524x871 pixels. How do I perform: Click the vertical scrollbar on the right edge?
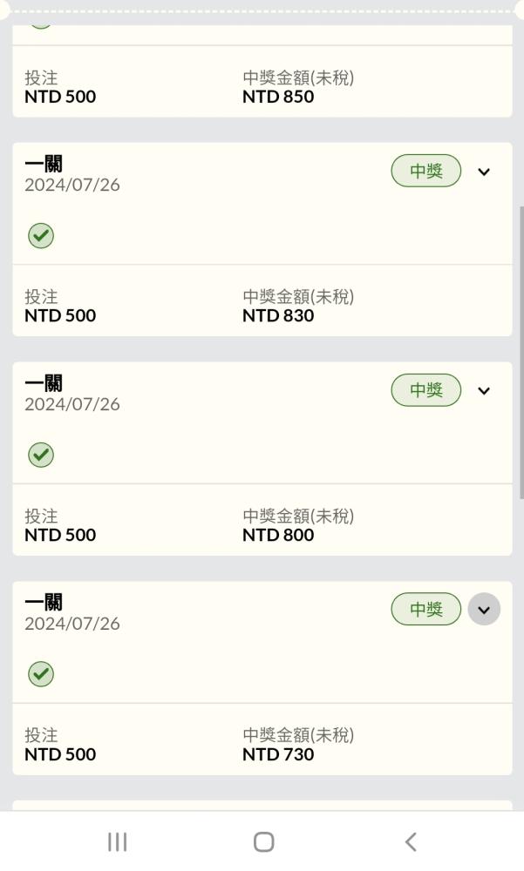click(x=521, y=348)
